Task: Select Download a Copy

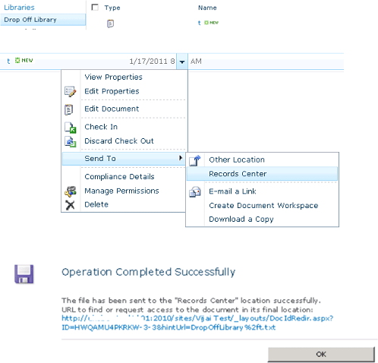Action: coord(241,219)
